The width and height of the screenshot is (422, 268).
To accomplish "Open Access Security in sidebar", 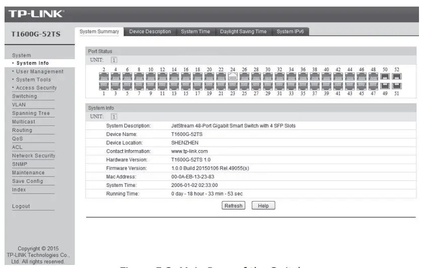I will click(x=36, y=88).
